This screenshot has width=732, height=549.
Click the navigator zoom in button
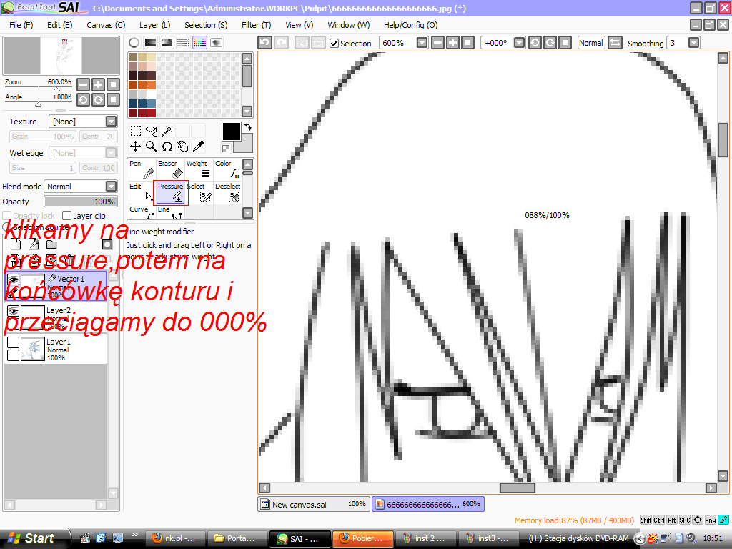98,84
